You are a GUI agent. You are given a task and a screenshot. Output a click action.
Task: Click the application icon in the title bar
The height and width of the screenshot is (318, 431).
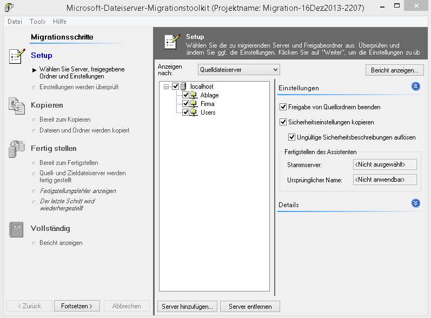coord(9,7)
